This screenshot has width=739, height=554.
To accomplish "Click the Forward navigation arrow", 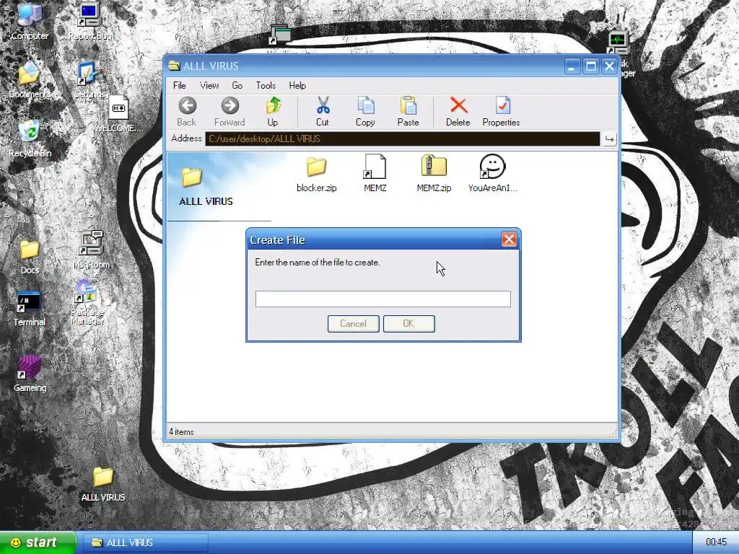I will coord(229,112).
